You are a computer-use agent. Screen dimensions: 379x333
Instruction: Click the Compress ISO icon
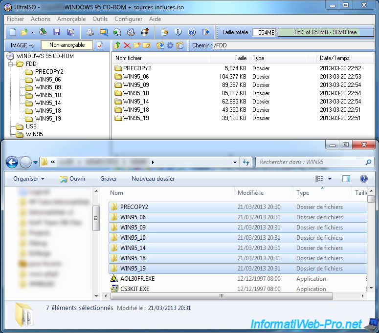point(104,32)
